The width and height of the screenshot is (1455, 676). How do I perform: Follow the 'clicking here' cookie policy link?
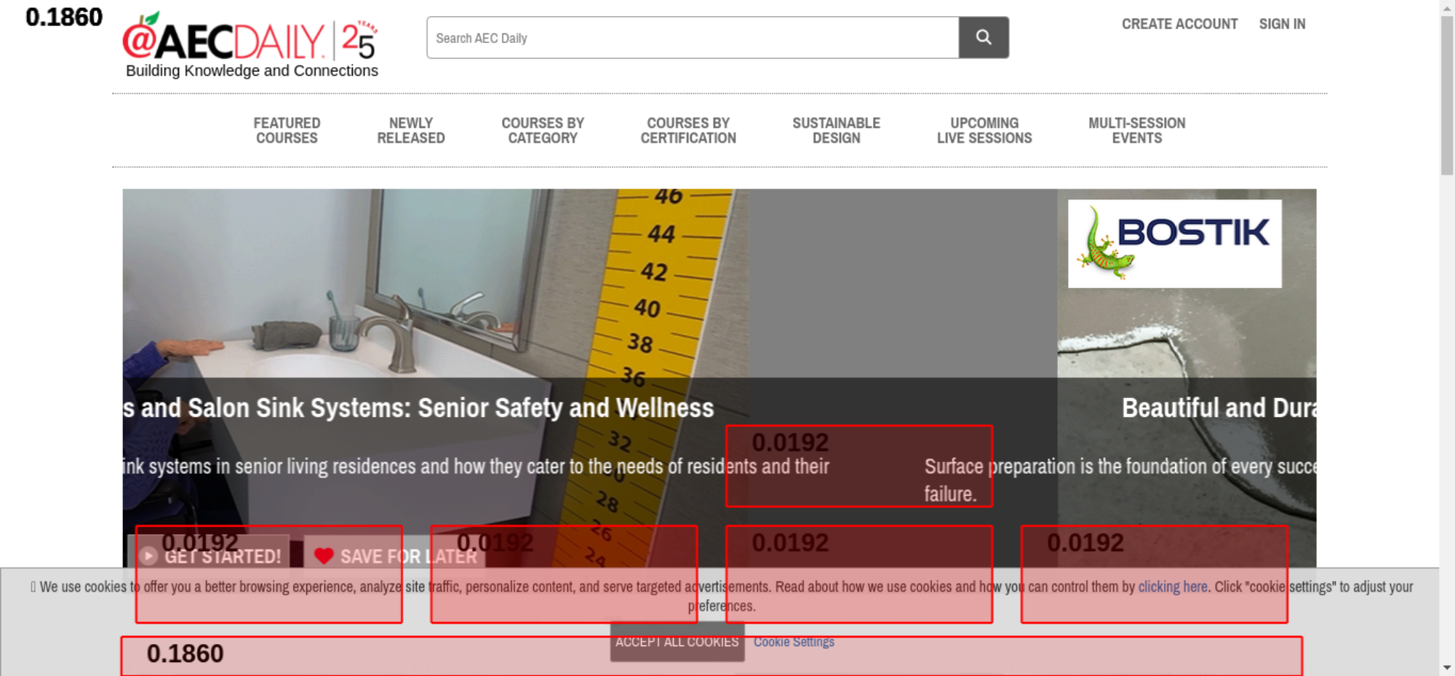tap(1172, 586)
